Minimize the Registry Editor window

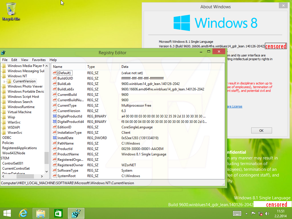pyautogui.click(x=201, y=51)
